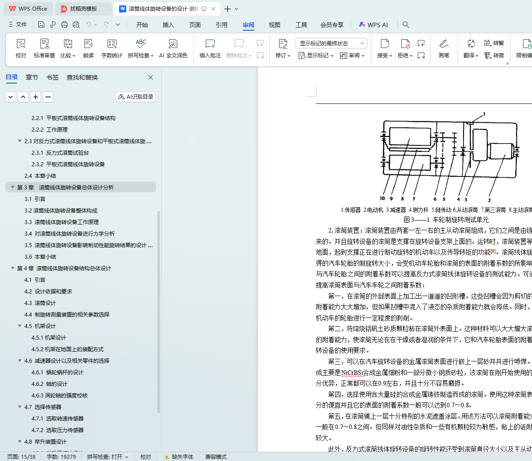This screenshot has height=461, width=532.
Task: Collapse 第 3 章 outline node
Action: [12, 188]
